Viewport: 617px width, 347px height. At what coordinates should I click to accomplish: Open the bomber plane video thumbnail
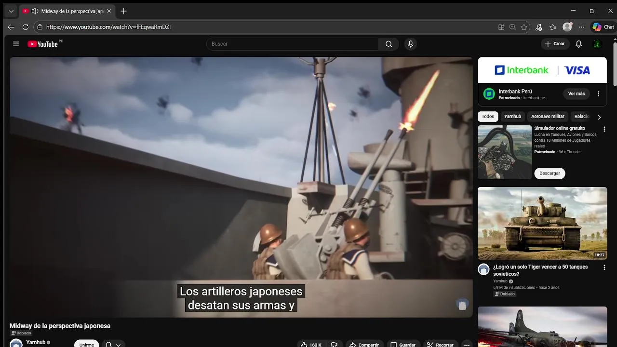(x=542, y=327)
